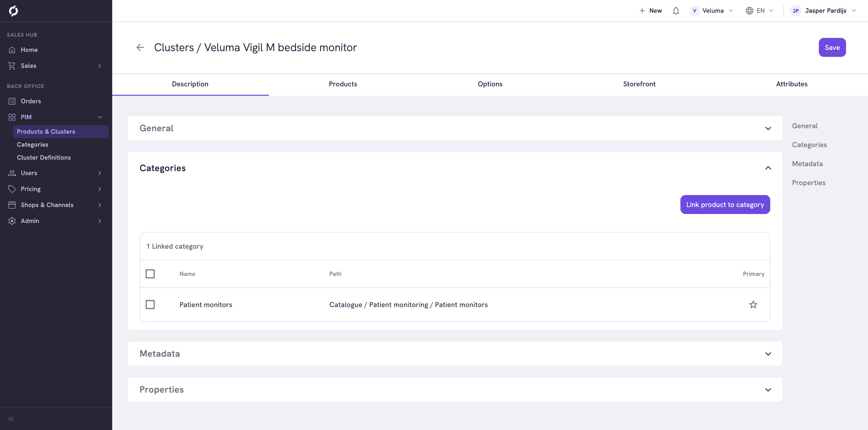Tick the select-all checkbox in table header
868x430 pixels.
pos(150,274)
